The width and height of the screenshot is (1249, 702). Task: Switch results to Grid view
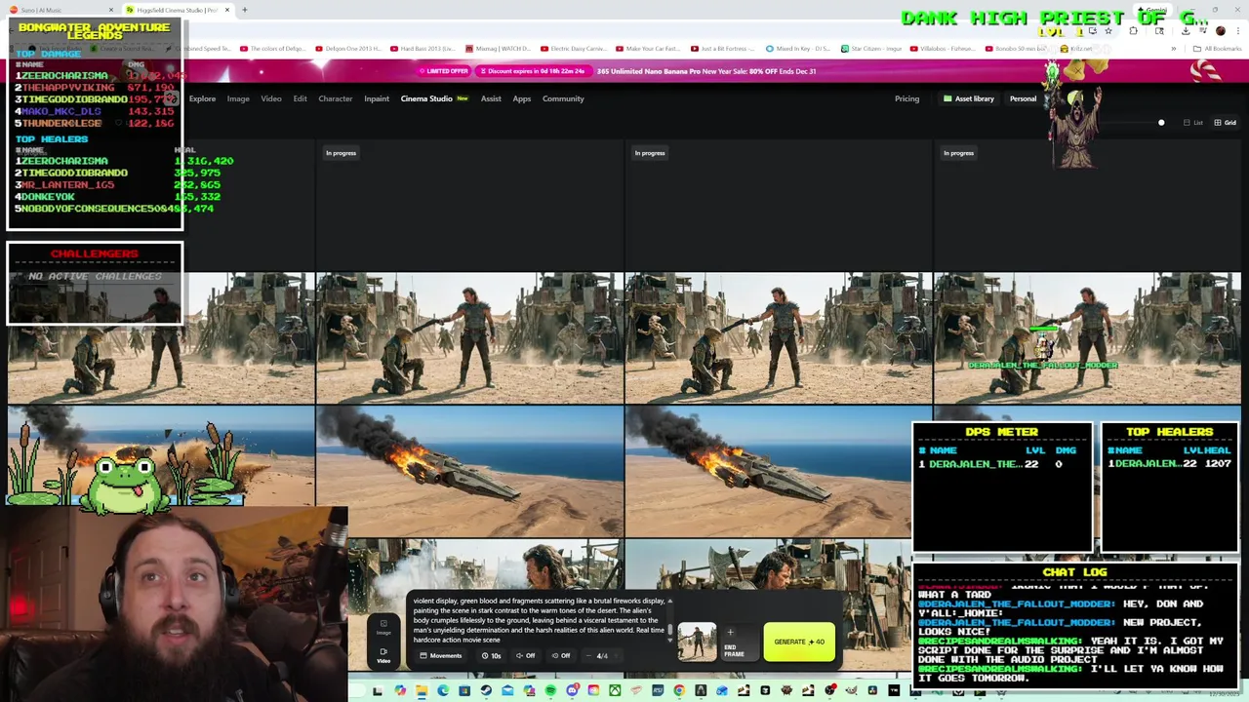[x=1225, y=123]
